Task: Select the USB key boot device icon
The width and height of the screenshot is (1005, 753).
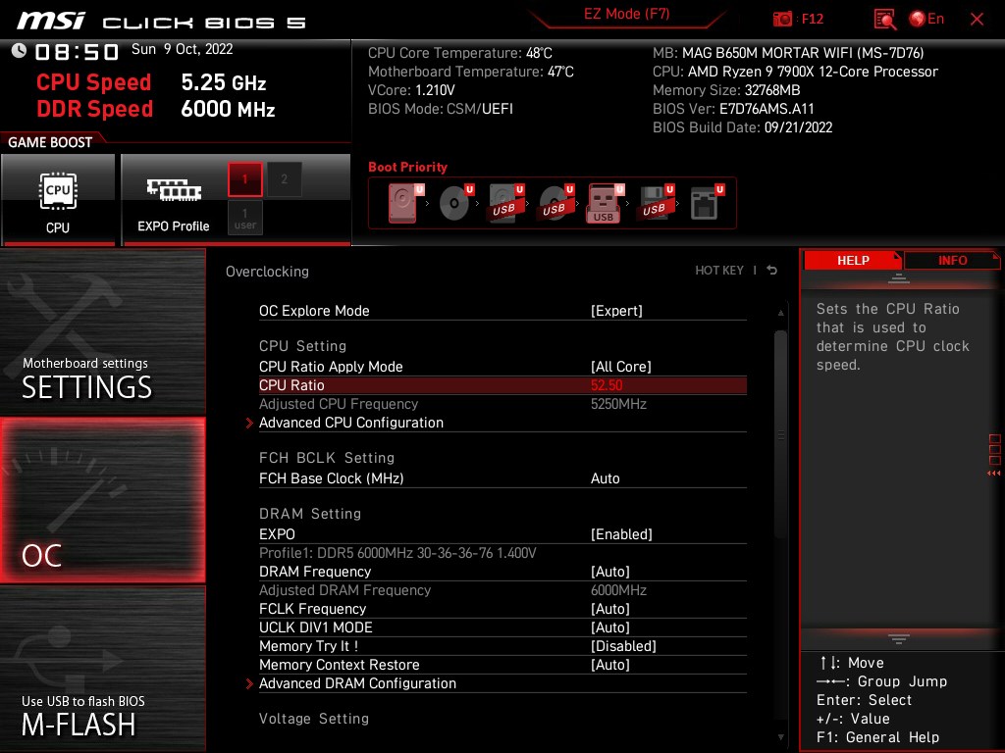Action: 605,203
